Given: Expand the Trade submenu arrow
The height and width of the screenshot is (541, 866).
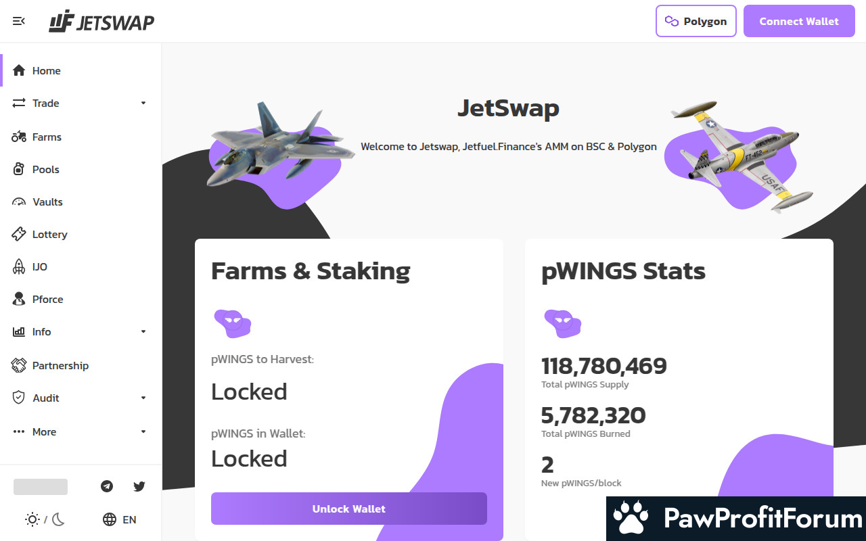Looking at the screenshot, I should [x=143, y=103].
